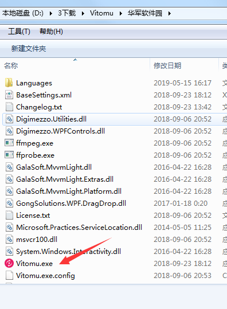The height and width of the screenshot is (309, 227).
Task: Select the GalaSoft.MvvmLight.dll file name
Action: 54,167
